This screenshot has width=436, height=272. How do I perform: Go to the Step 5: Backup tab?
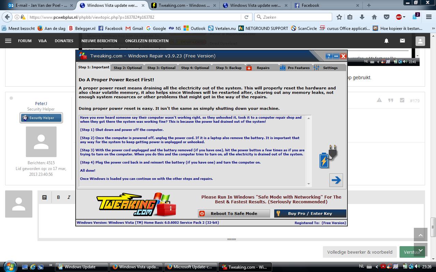point(229,68)
